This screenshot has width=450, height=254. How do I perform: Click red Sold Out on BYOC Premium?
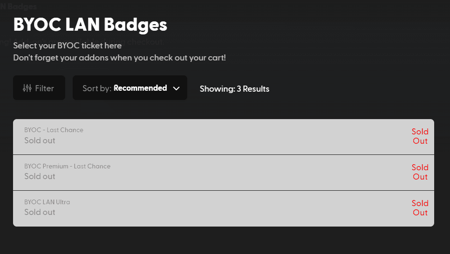point(420,172)
